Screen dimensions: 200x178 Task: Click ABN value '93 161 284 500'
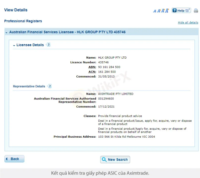[109, 67]
